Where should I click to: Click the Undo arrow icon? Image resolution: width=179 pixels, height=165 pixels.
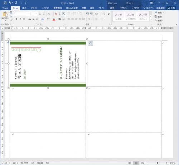(10, 3)
